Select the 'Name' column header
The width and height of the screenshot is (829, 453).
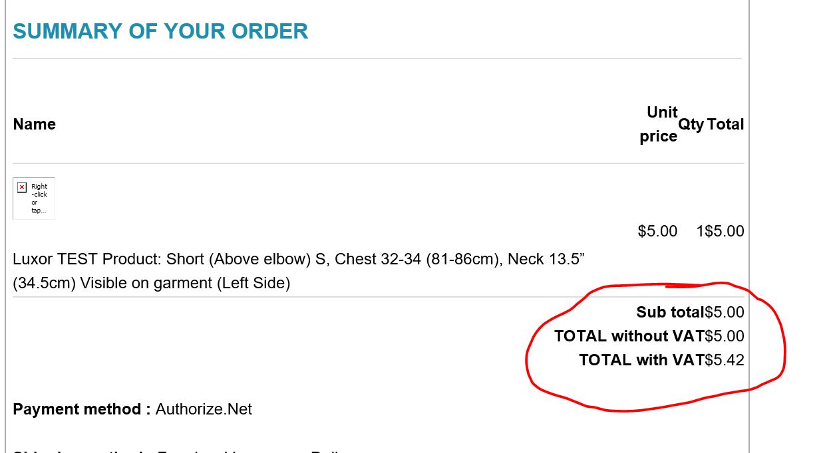(x=35, y=124)
